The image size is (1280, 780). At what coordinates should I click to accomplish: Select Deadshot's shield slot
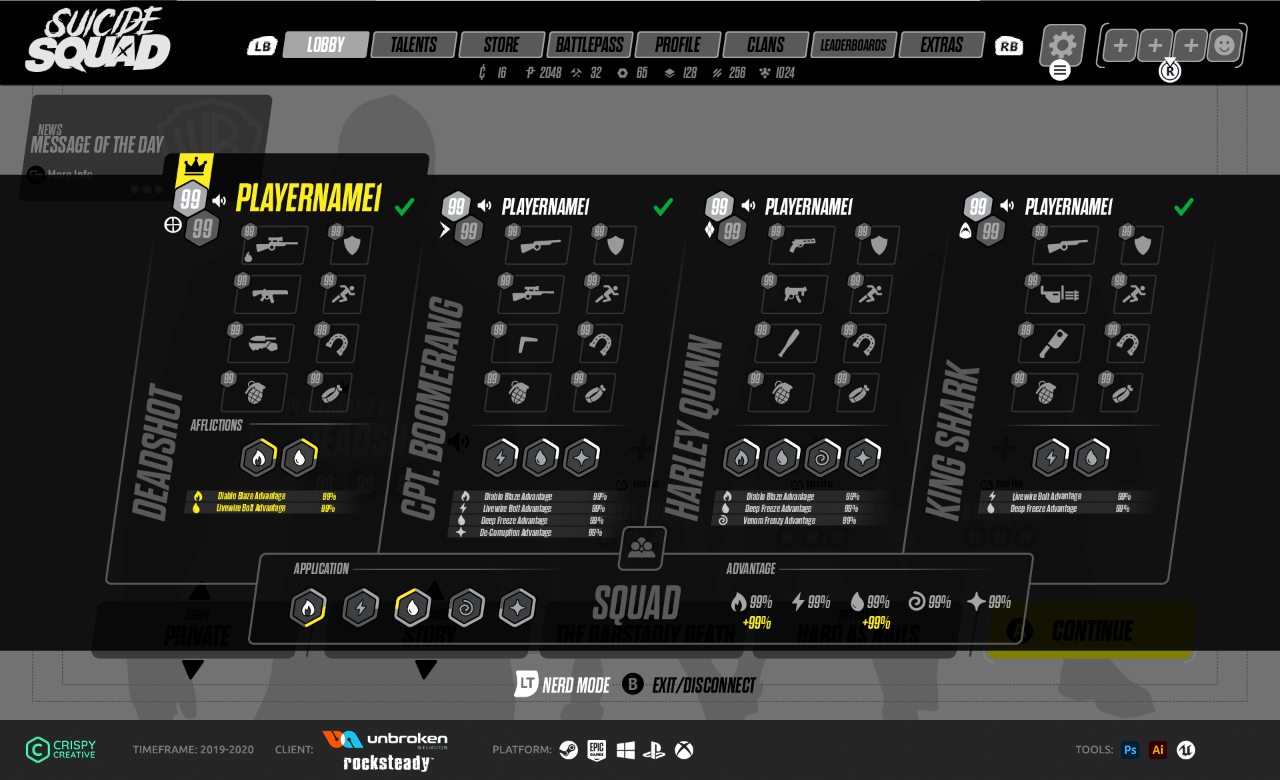tap(351, 245)
